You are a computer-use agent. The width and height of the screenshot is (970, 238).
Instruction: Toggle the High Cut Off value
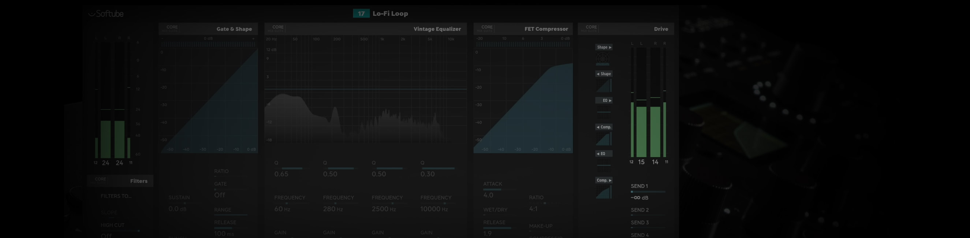[x=106, y=235]
